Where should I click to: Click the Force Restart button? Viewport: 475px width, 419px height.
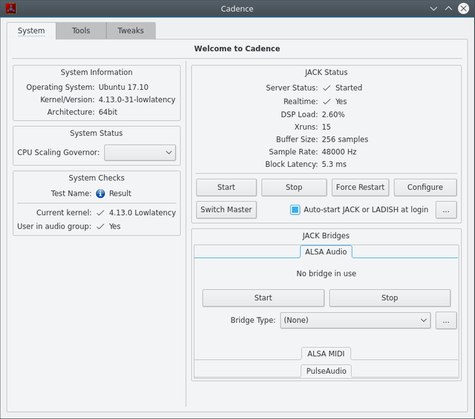coord(360,188)
